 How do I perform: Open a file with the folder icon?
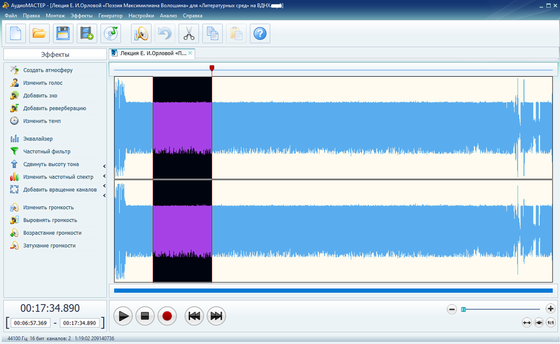click(x=39, y=33)
